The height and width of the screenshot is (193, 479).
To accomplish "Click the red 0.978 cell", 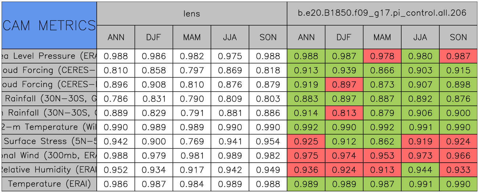I will [x=382, y=56].
